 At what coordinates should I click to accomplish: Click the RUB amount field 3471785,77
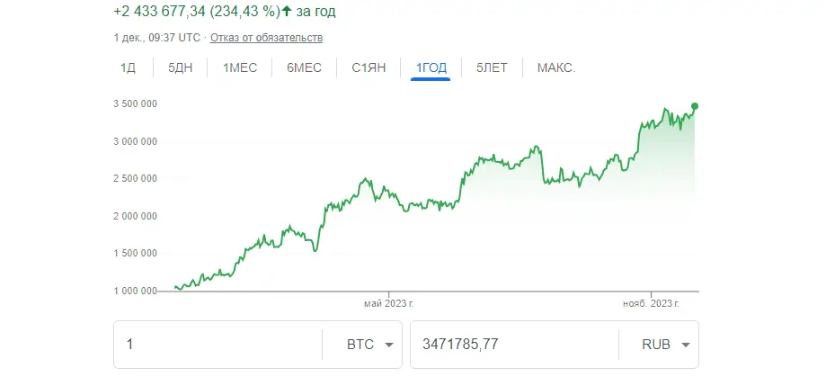(514, 345)
